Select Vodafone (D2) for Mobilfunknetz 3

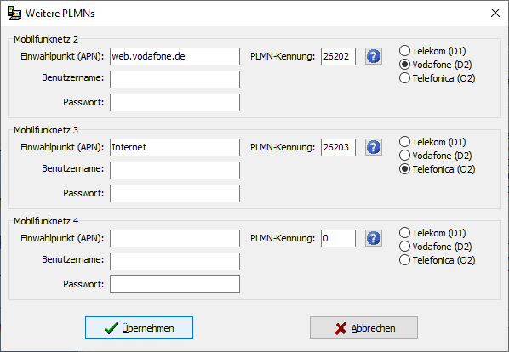[435, 156]
